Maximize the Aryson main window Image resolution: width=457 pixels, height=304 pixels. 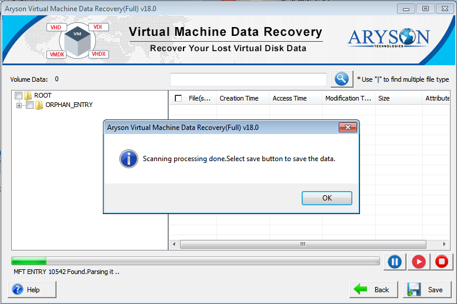pyautogui.click(x=425, y=9)
